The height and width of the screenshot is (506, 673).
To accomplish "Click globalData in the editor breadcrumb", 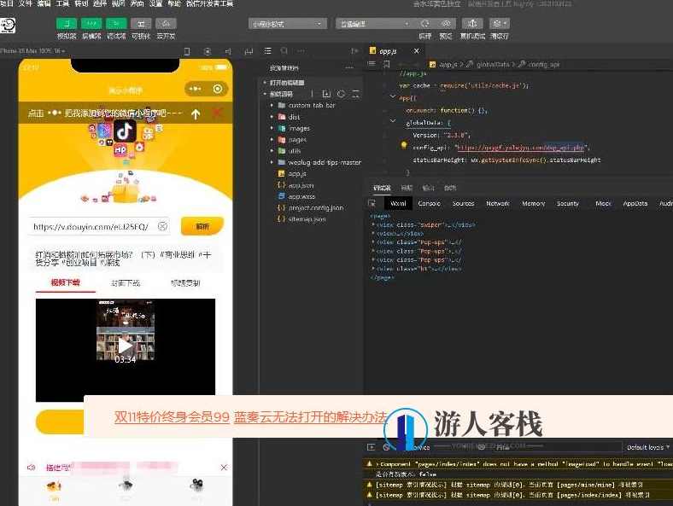I will pyautogui.click(x=492, y=64).
